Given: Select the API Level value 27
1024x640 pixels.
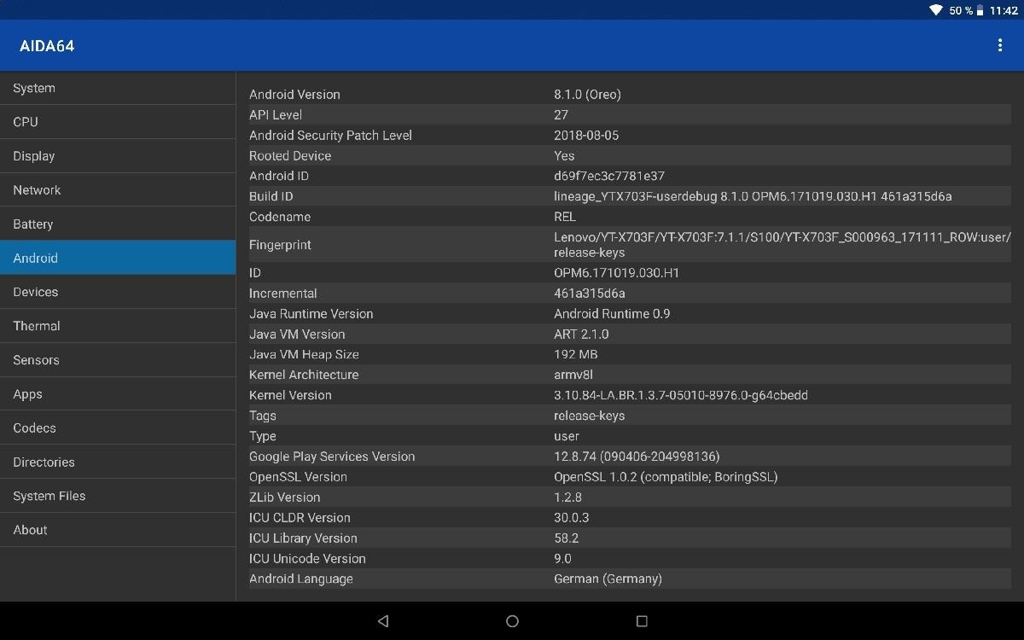Looking at the screenshot, I should (x=561, y=115).
